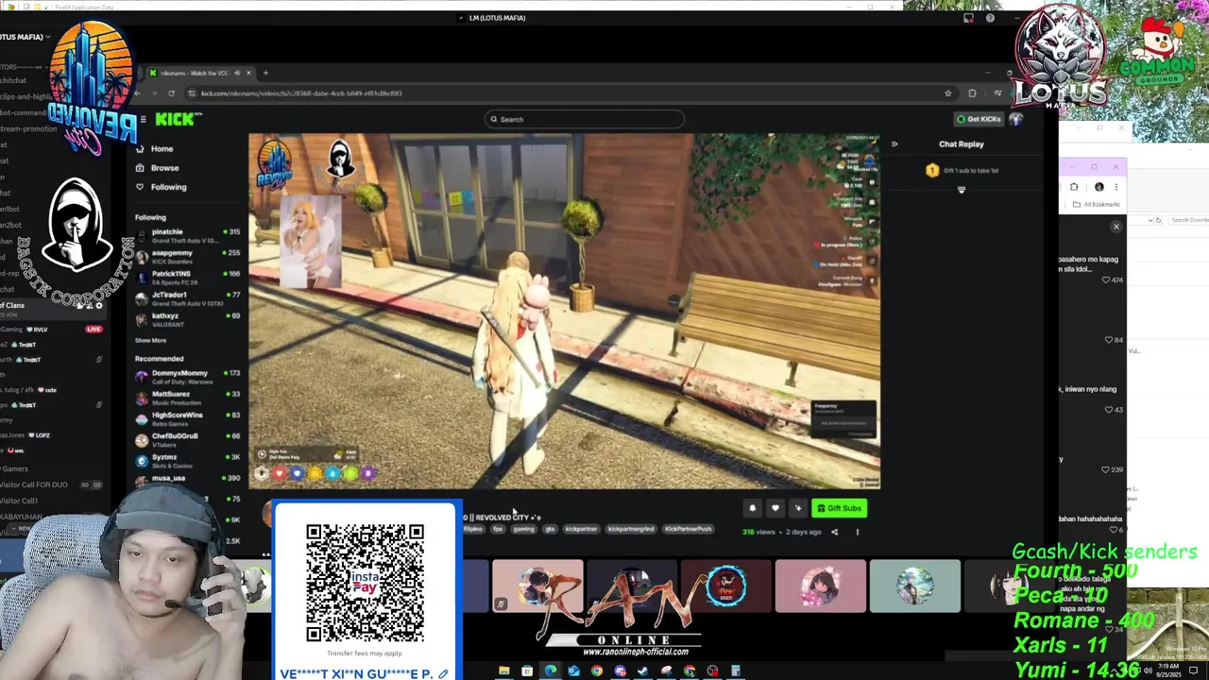This screenshot has height=680, width=1209.
Task: Click the browser address bar URL
Action: pyautogui.click(x=301, y=93)
